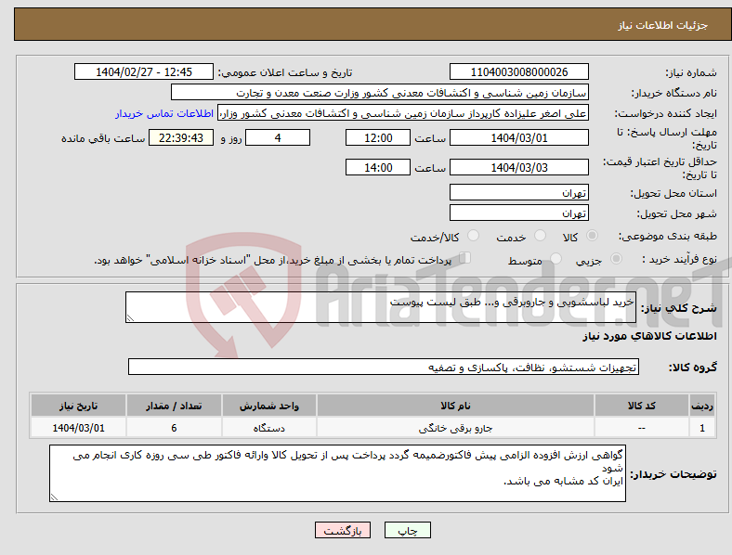Select the متوسط purchase type radio

point(556,258)
